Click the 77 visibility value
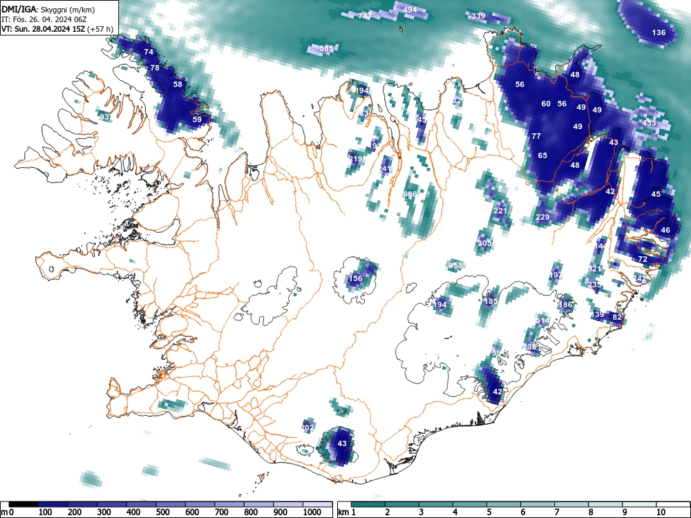Viewport: 691px width, 518px height. click(x=536, y=136)
